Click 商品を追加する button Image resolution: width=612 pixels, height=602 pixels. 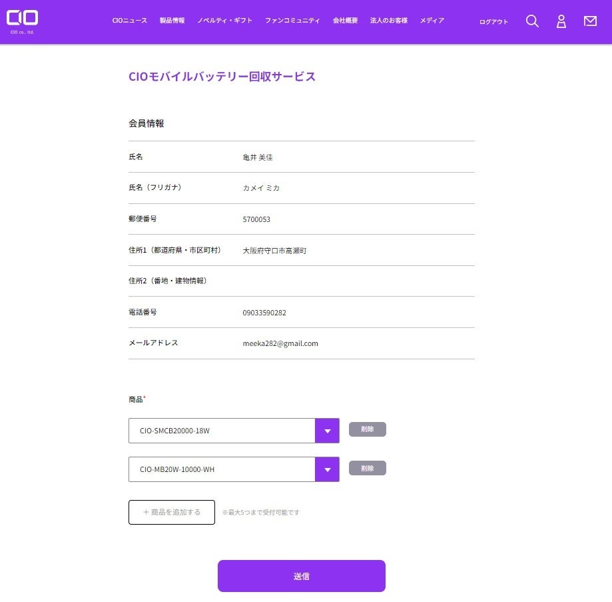(172, 512)
